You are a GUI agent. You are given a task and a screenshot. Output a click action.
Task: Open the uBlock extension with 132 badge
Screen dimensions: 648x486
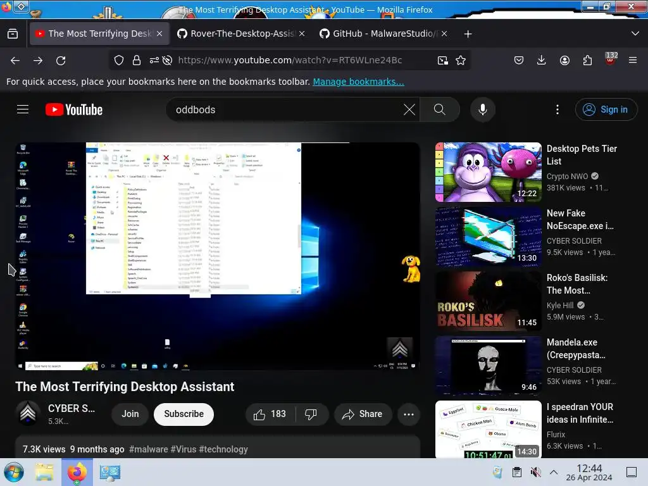pos(611,59)
